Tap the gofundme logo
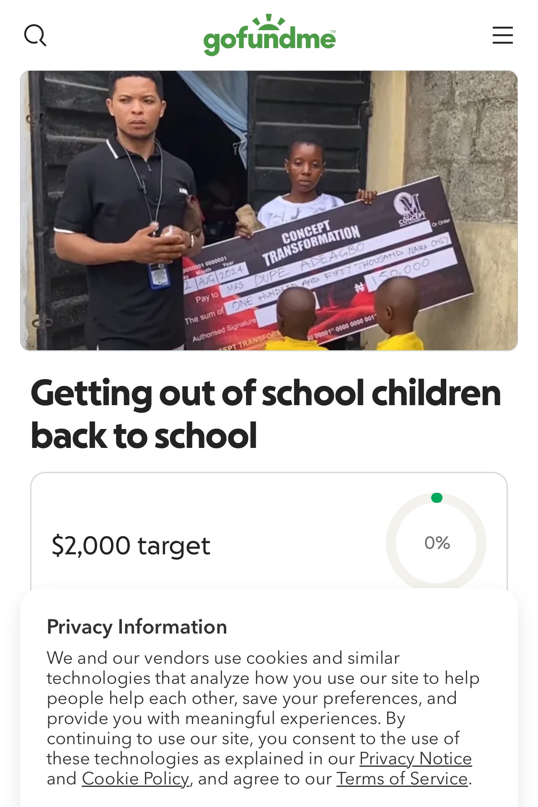This screenshot has width=538, height=807. (269, 35)
